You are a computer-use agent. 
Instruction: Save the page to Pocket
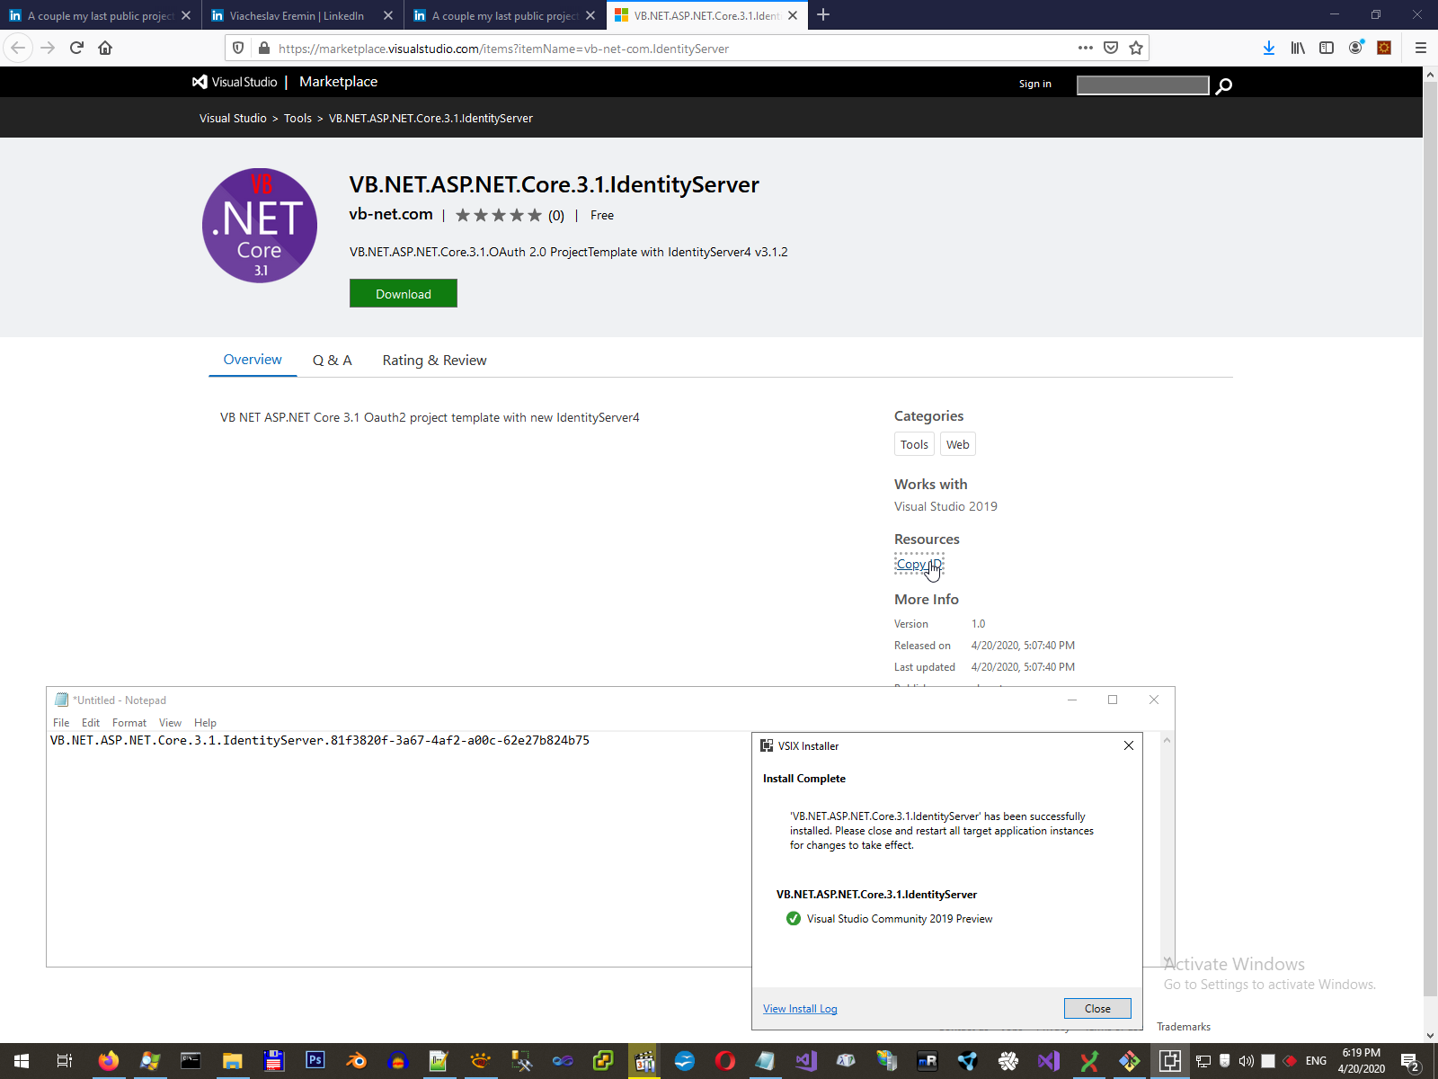[1111, 48]
